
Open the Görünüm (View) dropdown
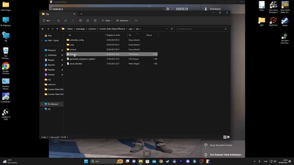point(123,21)
